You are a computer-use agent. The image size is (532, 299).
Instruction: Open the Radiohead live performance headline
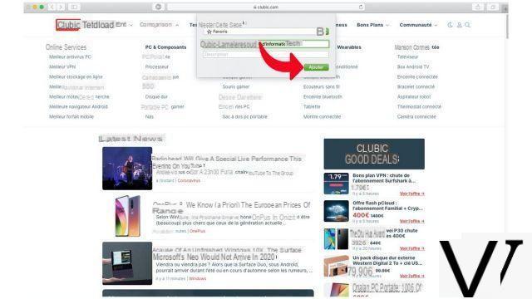227,162
